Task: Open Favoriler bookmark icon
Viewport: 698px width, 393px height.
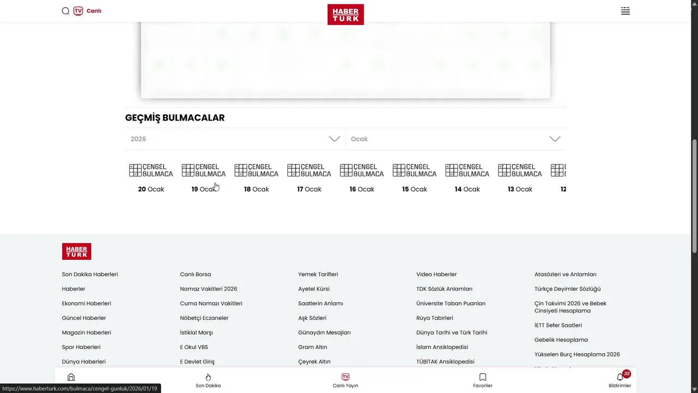Action: pos(483,377)
